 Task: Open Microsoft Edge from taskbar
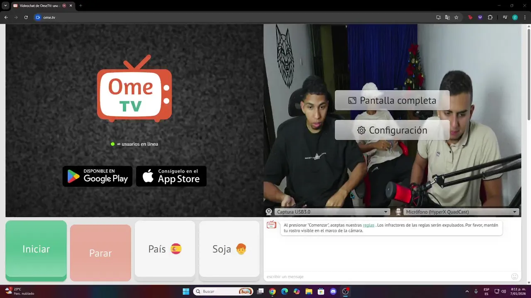(285, 291)
